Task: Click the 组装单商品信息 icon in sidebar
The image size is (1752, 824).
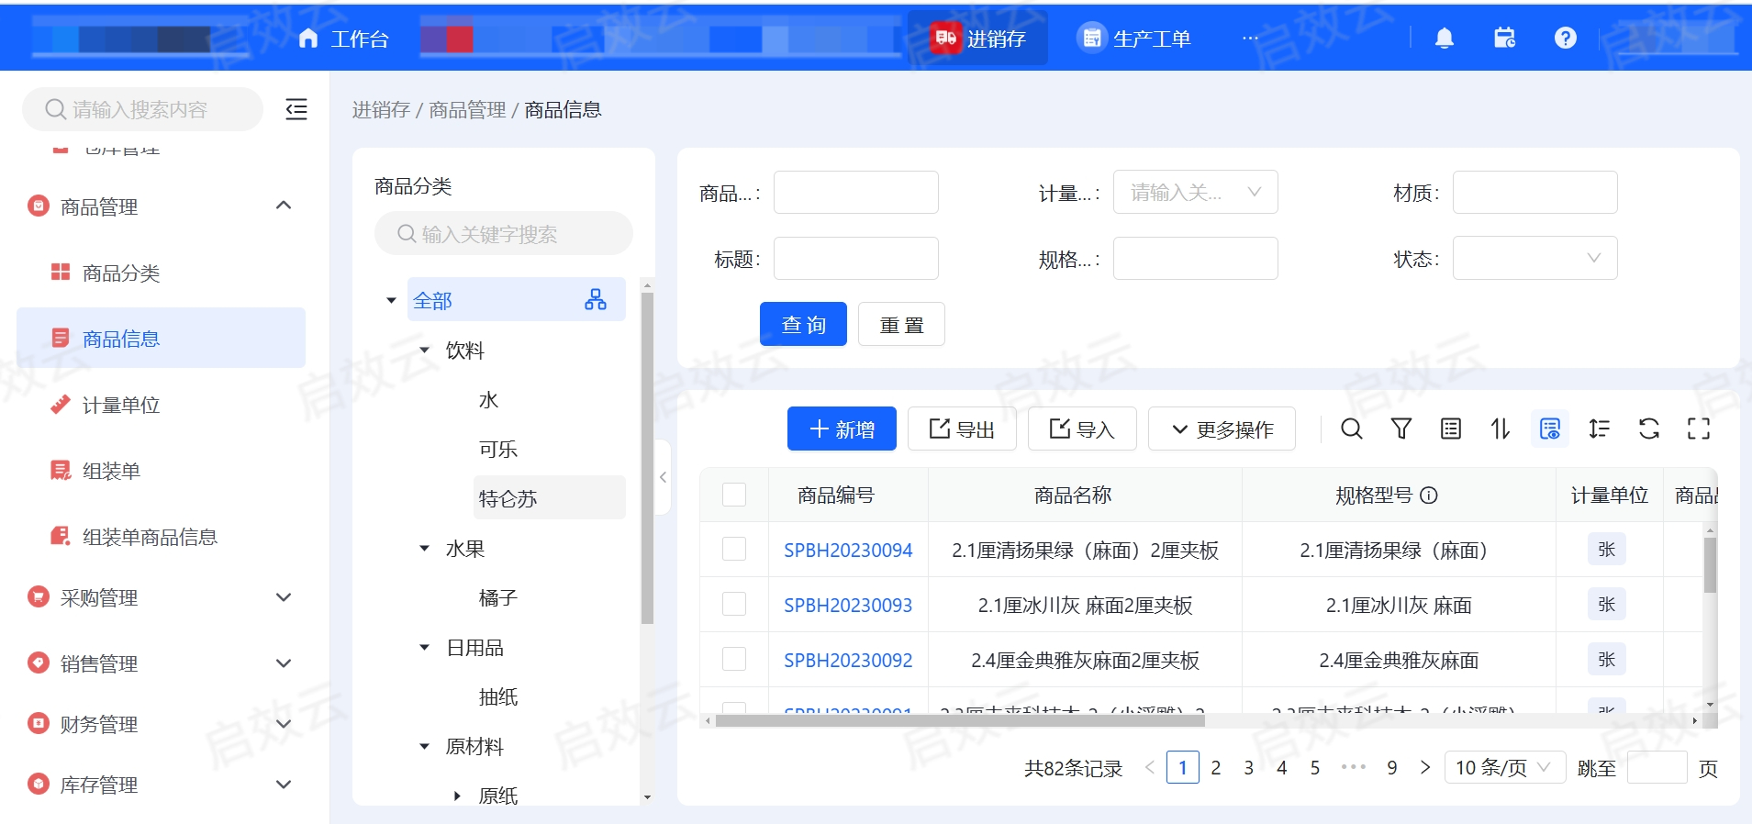Action: [61, 536]
